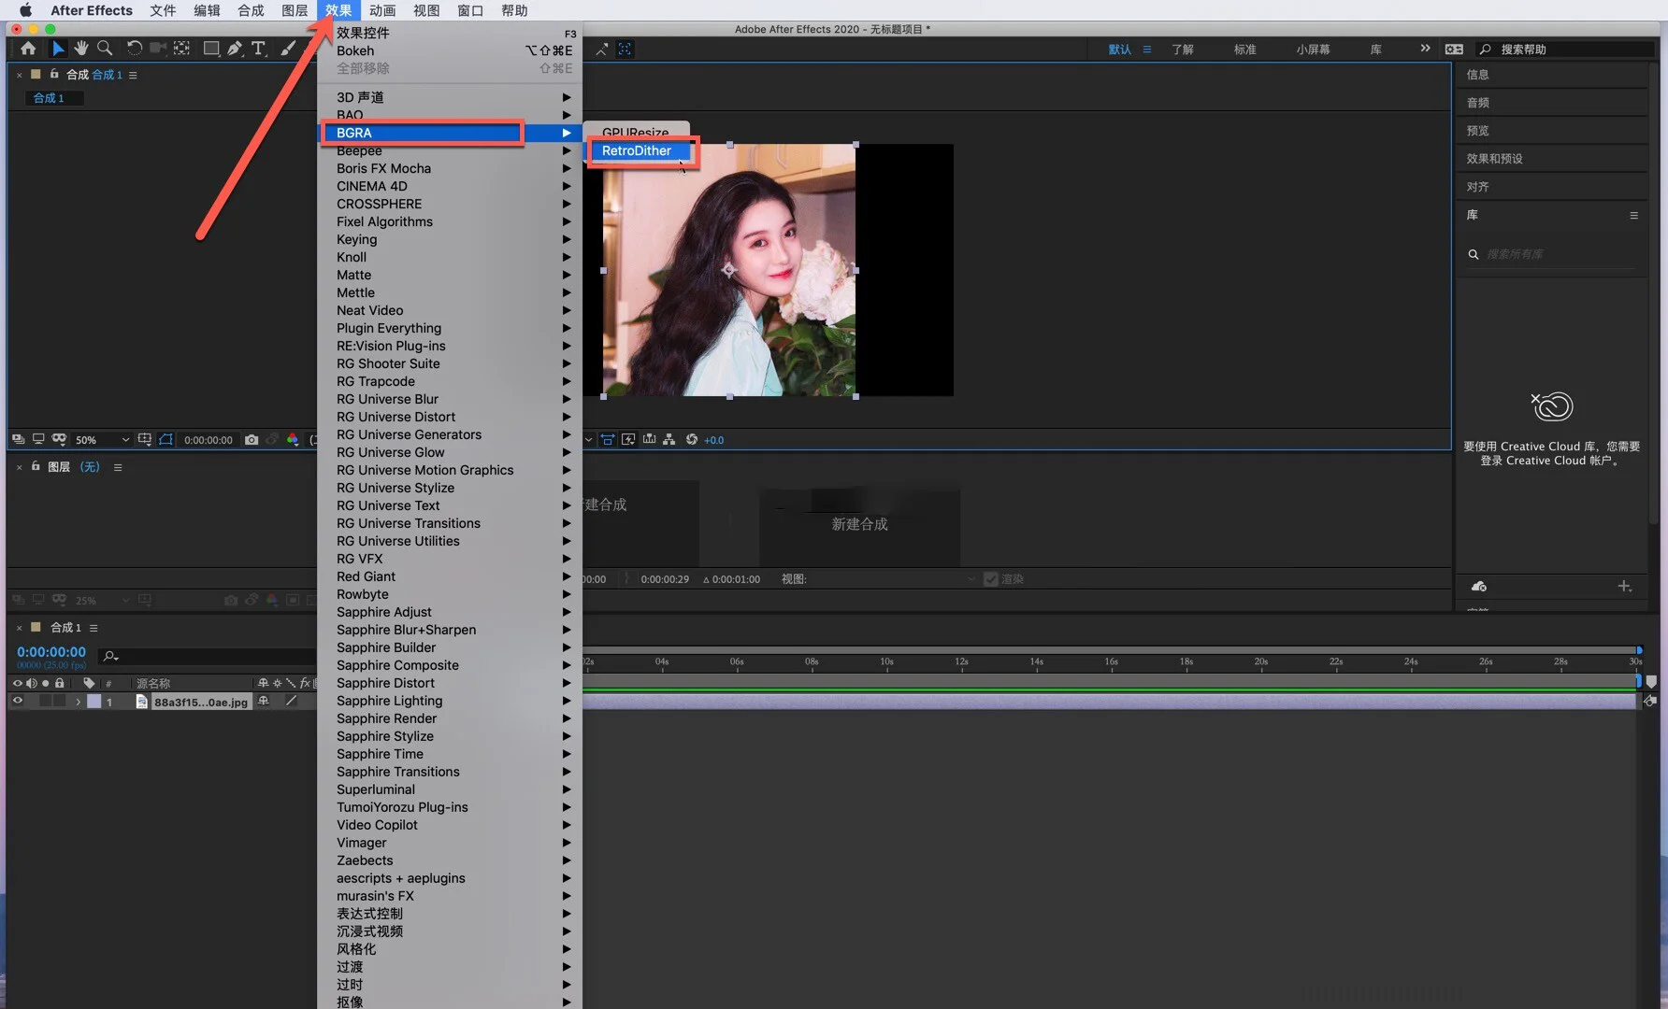The height and width of the screenshot is (1009, 1668).
Task: Toggle lock on the composition panel
Action: [54, 74]
